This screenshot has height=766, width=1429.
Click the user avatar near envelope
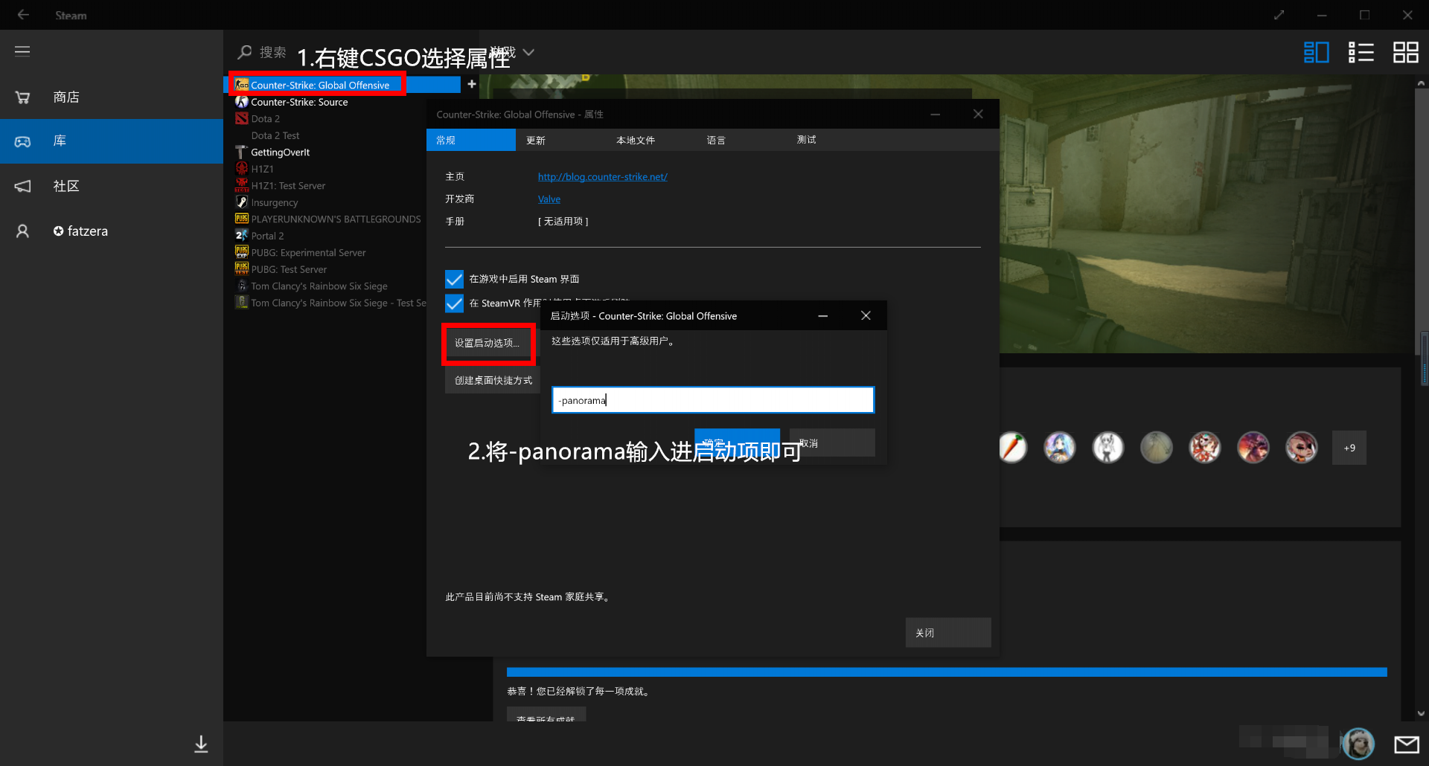click(1358, 744)
